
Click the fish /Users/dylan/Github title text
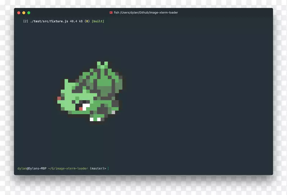click(146, 13)
